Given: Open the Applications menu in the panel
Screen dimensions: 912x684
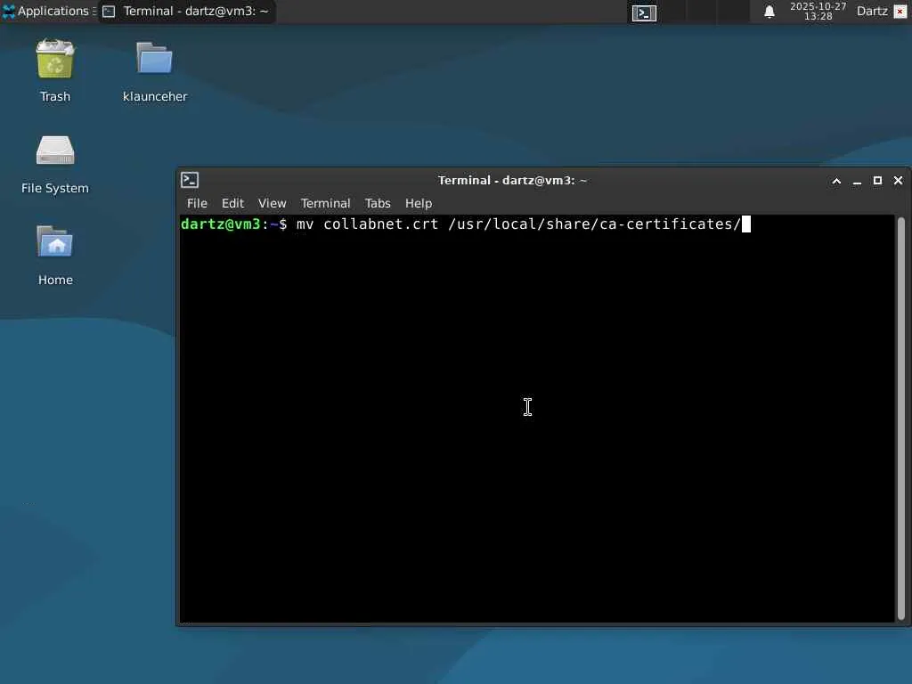Looking at the screenshot, I should point(49,11).
